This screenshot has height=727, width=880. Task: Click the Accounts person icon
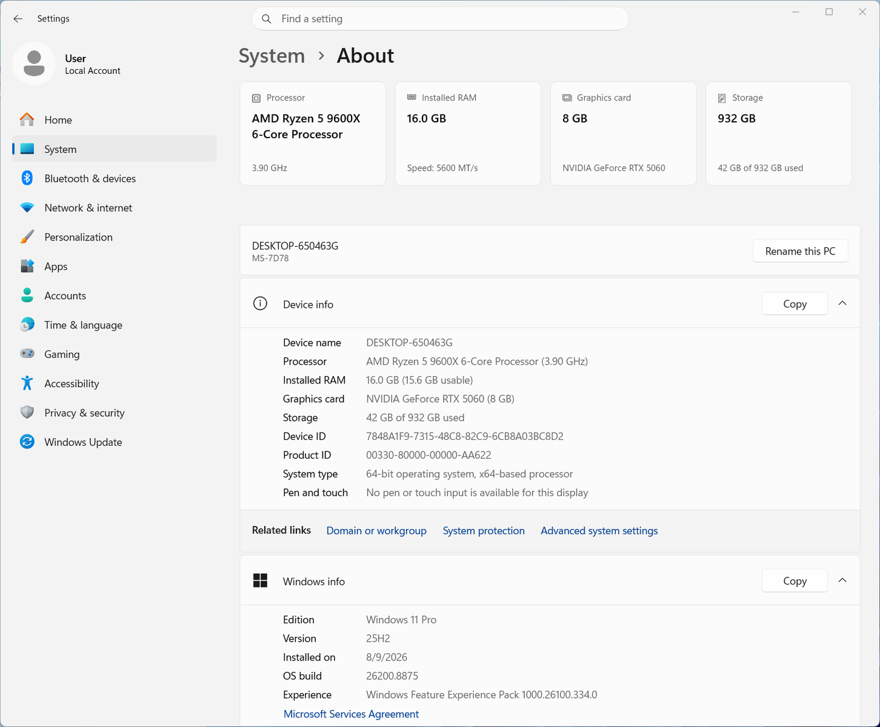click(27, 295)
